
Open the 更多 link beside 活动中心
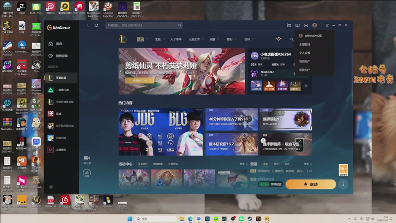coord(244,164)
